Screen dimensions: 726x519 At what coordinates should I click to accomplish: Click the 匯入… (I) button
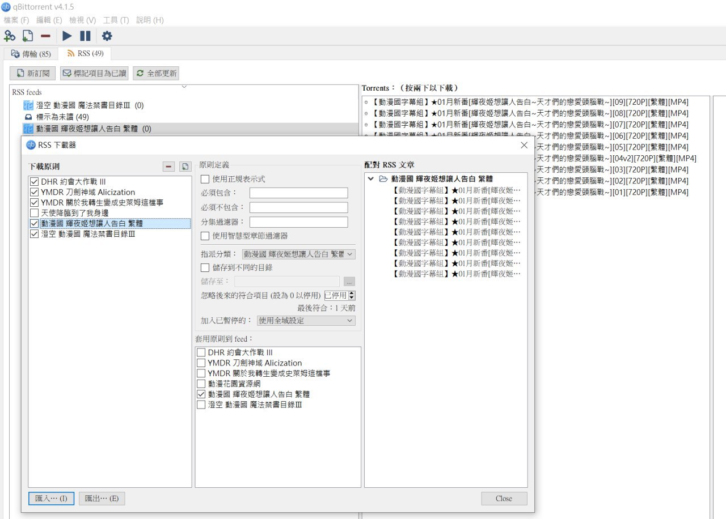point(51,499)
